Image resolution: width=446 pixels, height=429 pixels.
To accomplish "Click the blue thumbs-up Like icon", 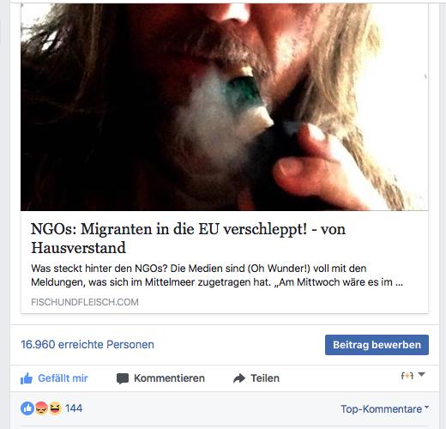I will pyautogui.click(x=27, y=378).
